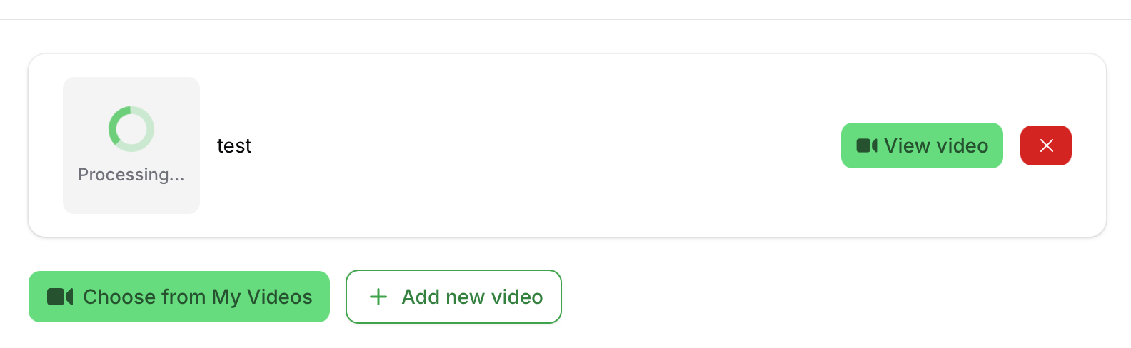Click the "Add new video" text label
The width and height of the screenshot is (1131, 348).
coord(472,297)
